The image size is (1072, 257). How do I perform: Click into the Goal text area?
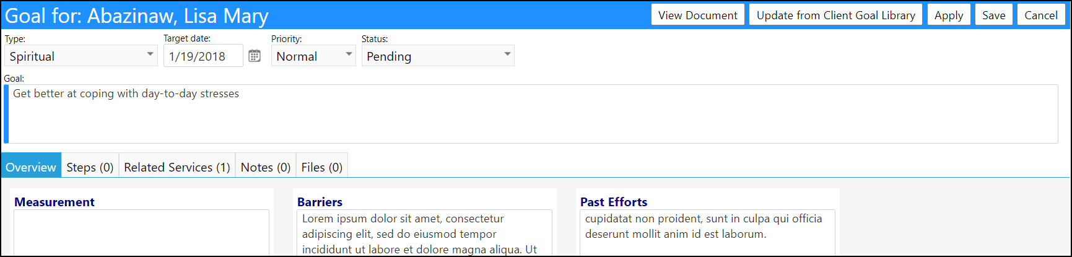coord(531,114)
